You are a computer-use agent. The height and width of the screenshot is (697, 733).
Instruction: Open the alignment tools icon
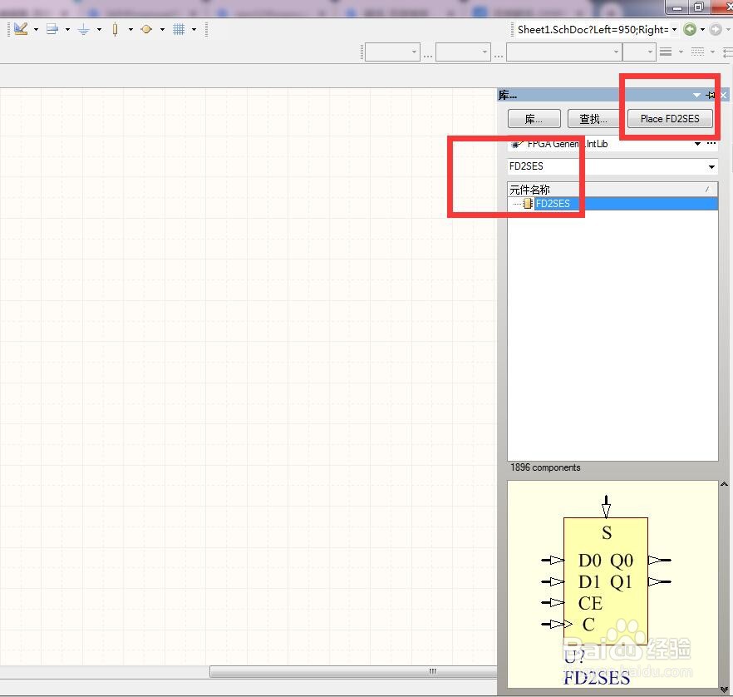pos(52,29)
